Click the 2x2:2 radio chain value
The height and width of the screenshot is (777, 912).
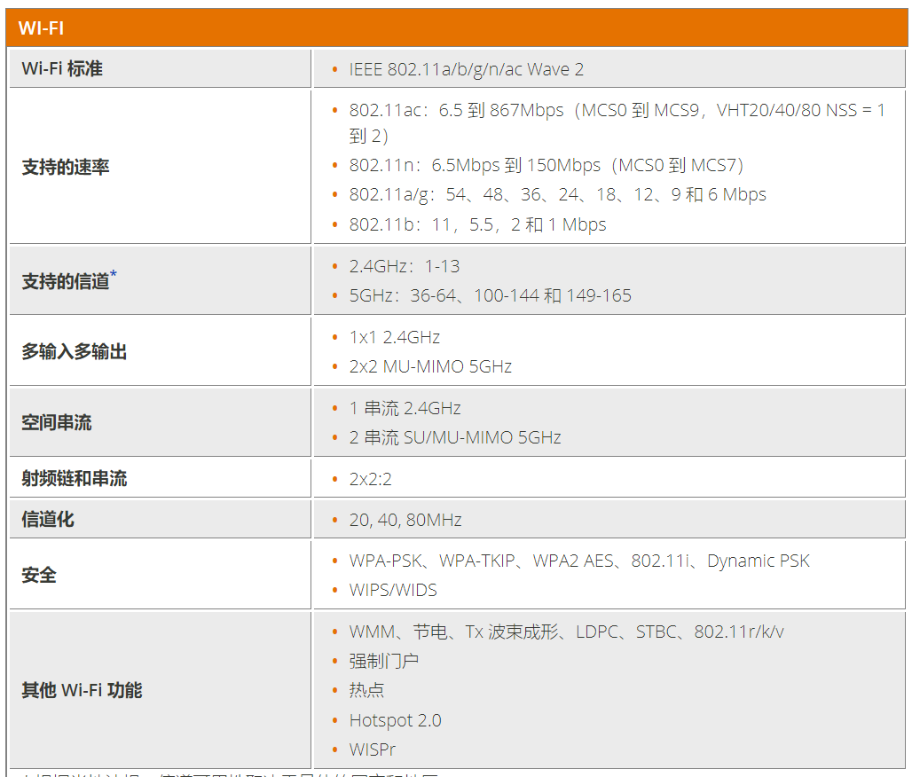370,480
